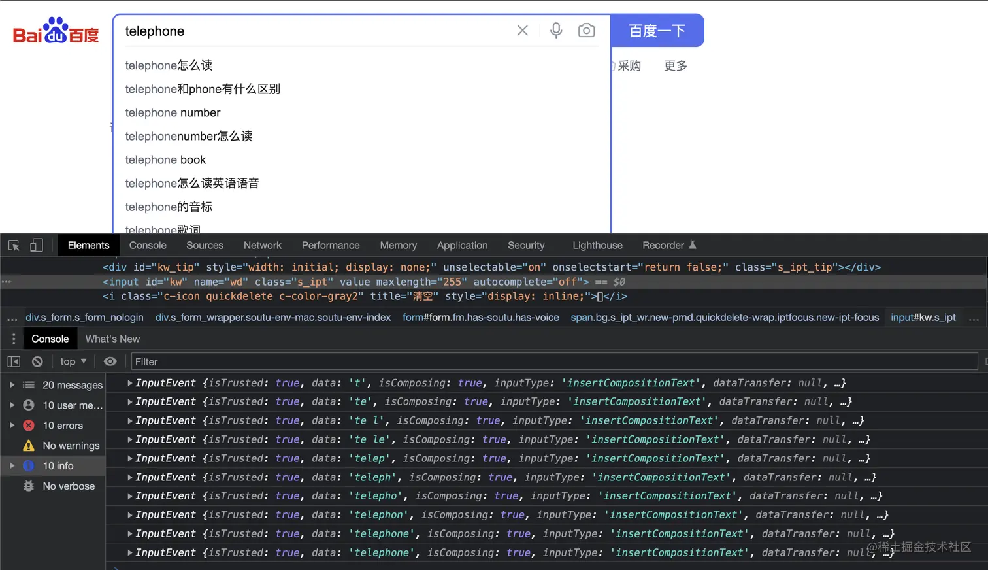Switch to the Lighthouse tab

[597, 245]
